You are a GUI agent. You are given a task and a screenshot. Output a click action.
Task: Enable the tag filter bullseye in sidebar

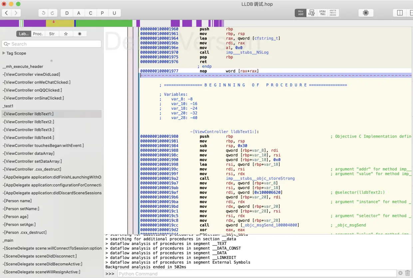point(80,34)
